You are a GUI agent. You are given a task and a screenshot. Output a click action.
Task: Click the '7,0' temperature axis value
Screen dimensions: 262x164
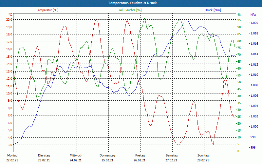tap(10, 115)
